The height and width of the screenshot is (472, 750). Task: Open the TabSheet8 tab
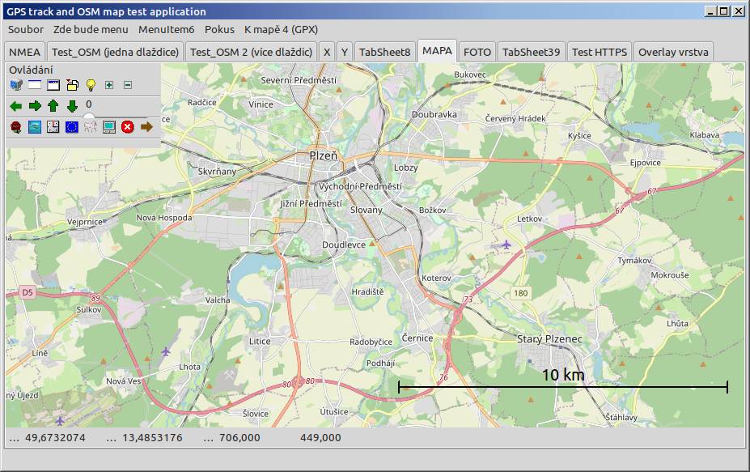coord(385,52)
